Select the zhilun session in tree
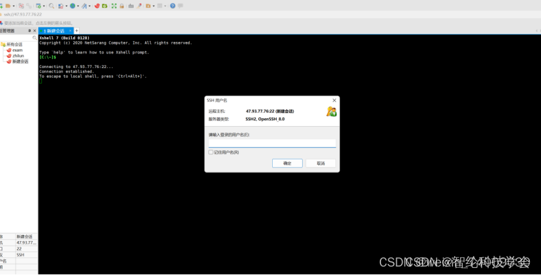Viewport: 541px width, 275px height. [18, 56]
